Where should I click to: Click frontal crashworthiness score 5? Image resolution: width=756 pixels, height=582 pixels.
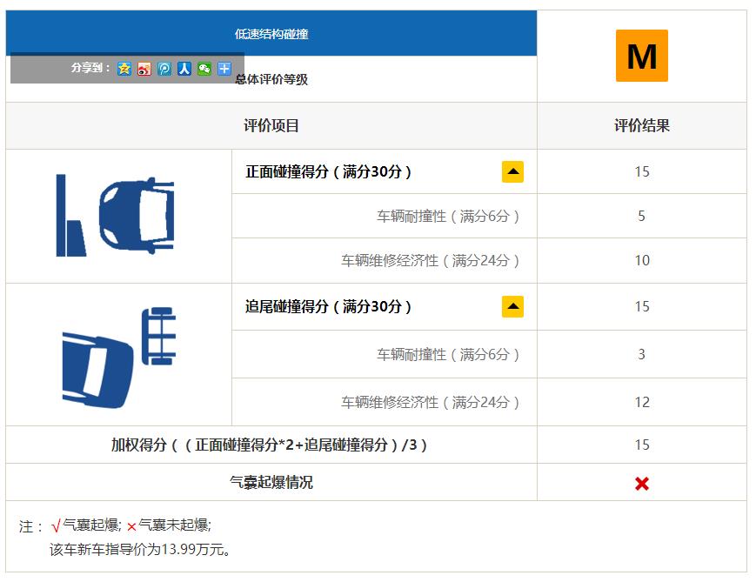[x=641, y=216]
